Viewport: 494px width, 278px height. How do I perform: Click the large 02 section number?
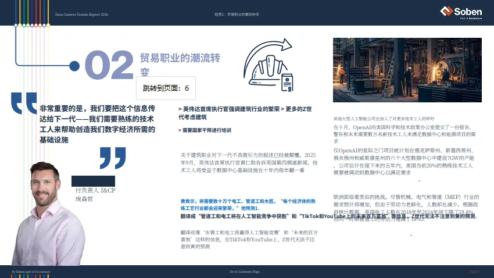pyautogui.click(x=109, y=65)
